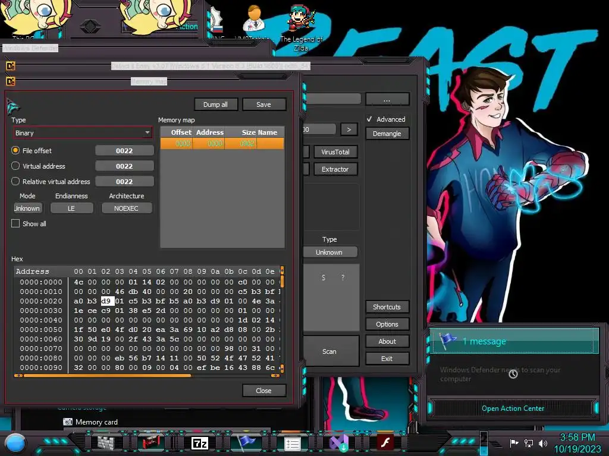This screenshot has height=456, width=609.
Task: Launch 7-Zip from the taskbar
Action: (x=200, y=443)
